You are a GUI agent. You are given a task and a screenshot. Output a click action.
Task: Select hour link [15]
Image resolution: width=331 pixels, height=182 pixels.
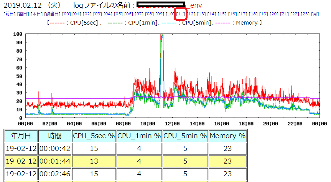tap(222, 14)
